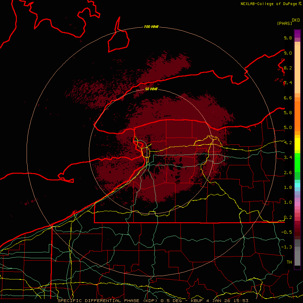Click the KBUF 4 JAN 26 15:53 timestamp
The width and height of the screenshot is (303, 303).
click(220, 301)
